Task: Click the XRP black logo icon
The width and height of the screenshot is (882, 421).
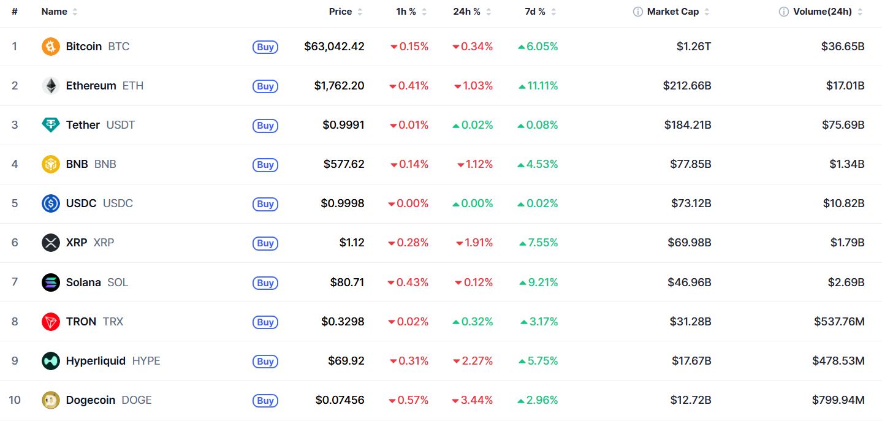Action: pos(51,243)
